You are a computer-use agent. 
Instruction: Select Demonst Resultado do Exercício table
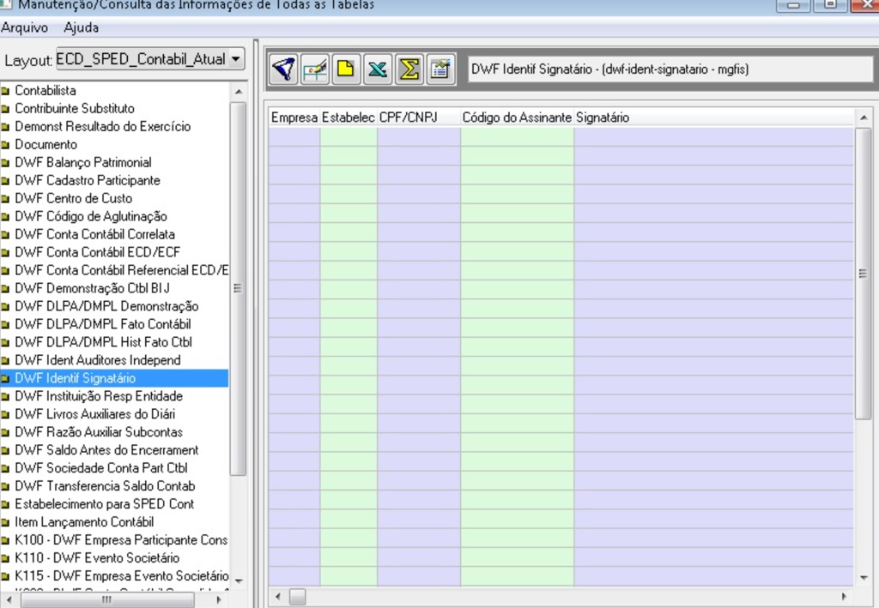click(x=103, y=127)
